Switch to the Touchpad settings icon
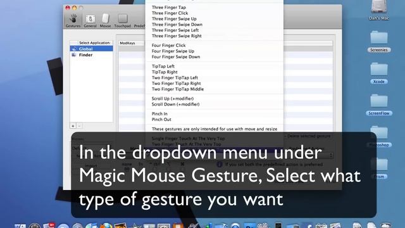The width and height of the screenshot is (405, 228). tap(122, 20)
